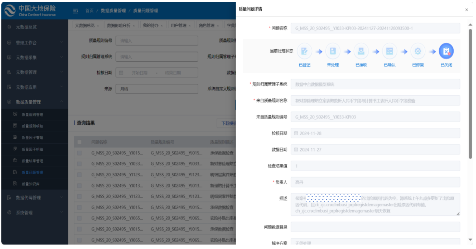Click the 已登记 status step icon
Image resolution: width=476 pixels, height=249 pixels.
tap(304, 51)
